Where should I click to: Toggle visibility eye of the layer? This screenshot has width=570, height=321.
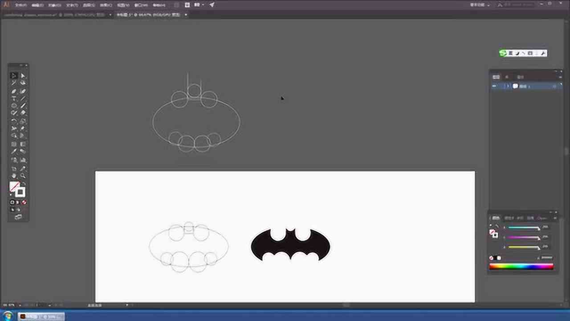pyautogui.click(x=494, y=86)
